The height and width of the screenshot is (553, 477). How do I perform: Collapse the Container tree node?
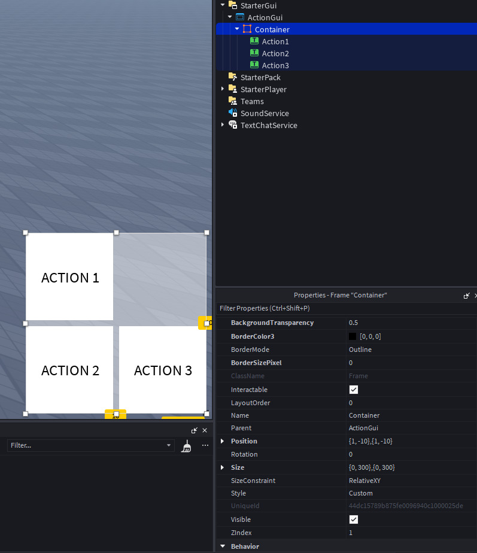[237, 29]
